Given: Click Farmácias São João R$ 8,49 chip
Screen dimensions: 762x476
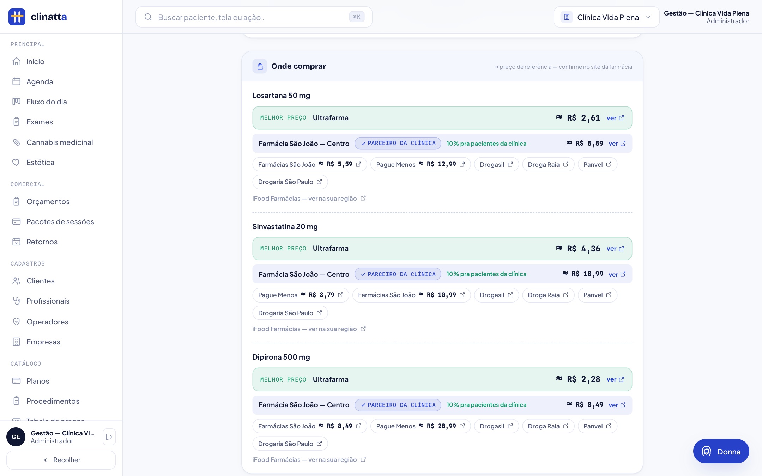Looking at the screenshot, I should click(x=310, y=426).
